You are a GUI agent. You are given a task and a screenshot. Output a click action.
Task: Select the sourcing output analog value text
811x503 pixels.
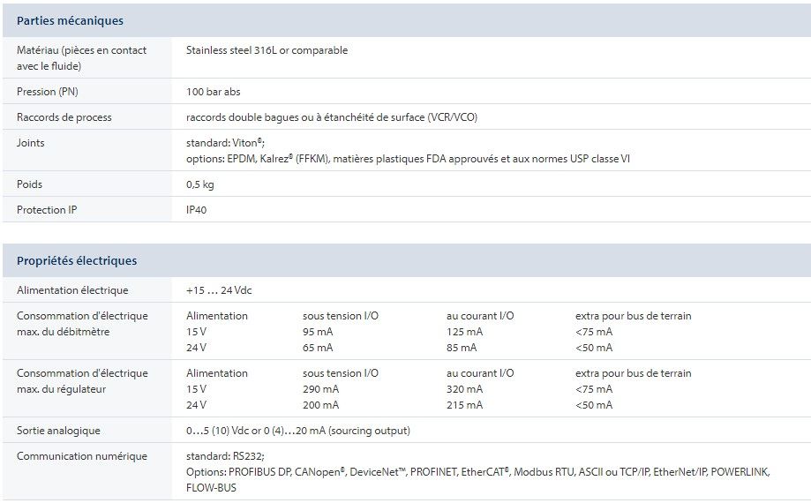[297, 431]
